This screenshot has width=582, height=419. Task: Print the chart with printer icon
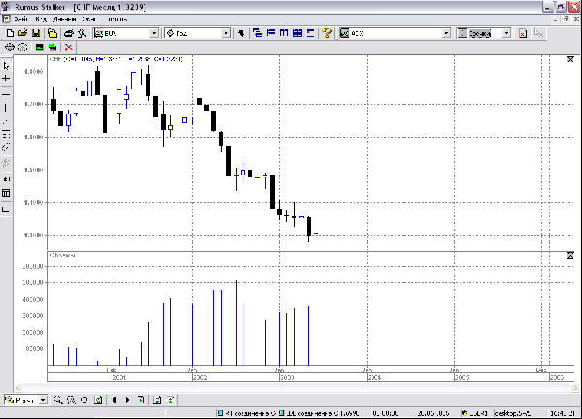click(x=69, y=33)
